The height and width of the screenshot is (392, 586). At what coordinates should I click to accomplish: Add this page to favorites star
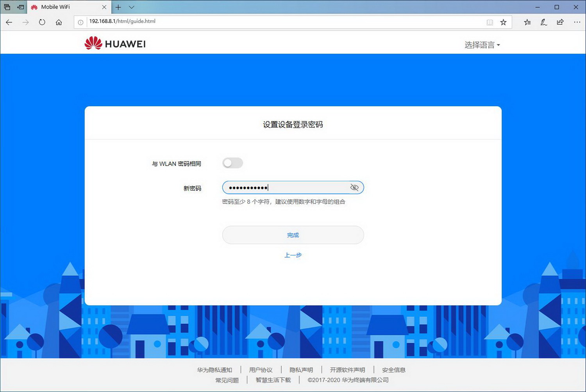(503, 22)
